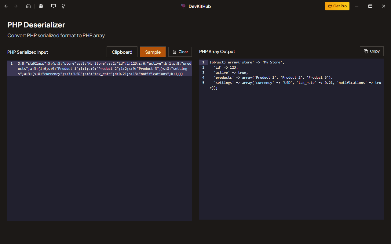Click the forward arrow icon
The height and width of the screenshot is (244, 391).
coord(16,6)
